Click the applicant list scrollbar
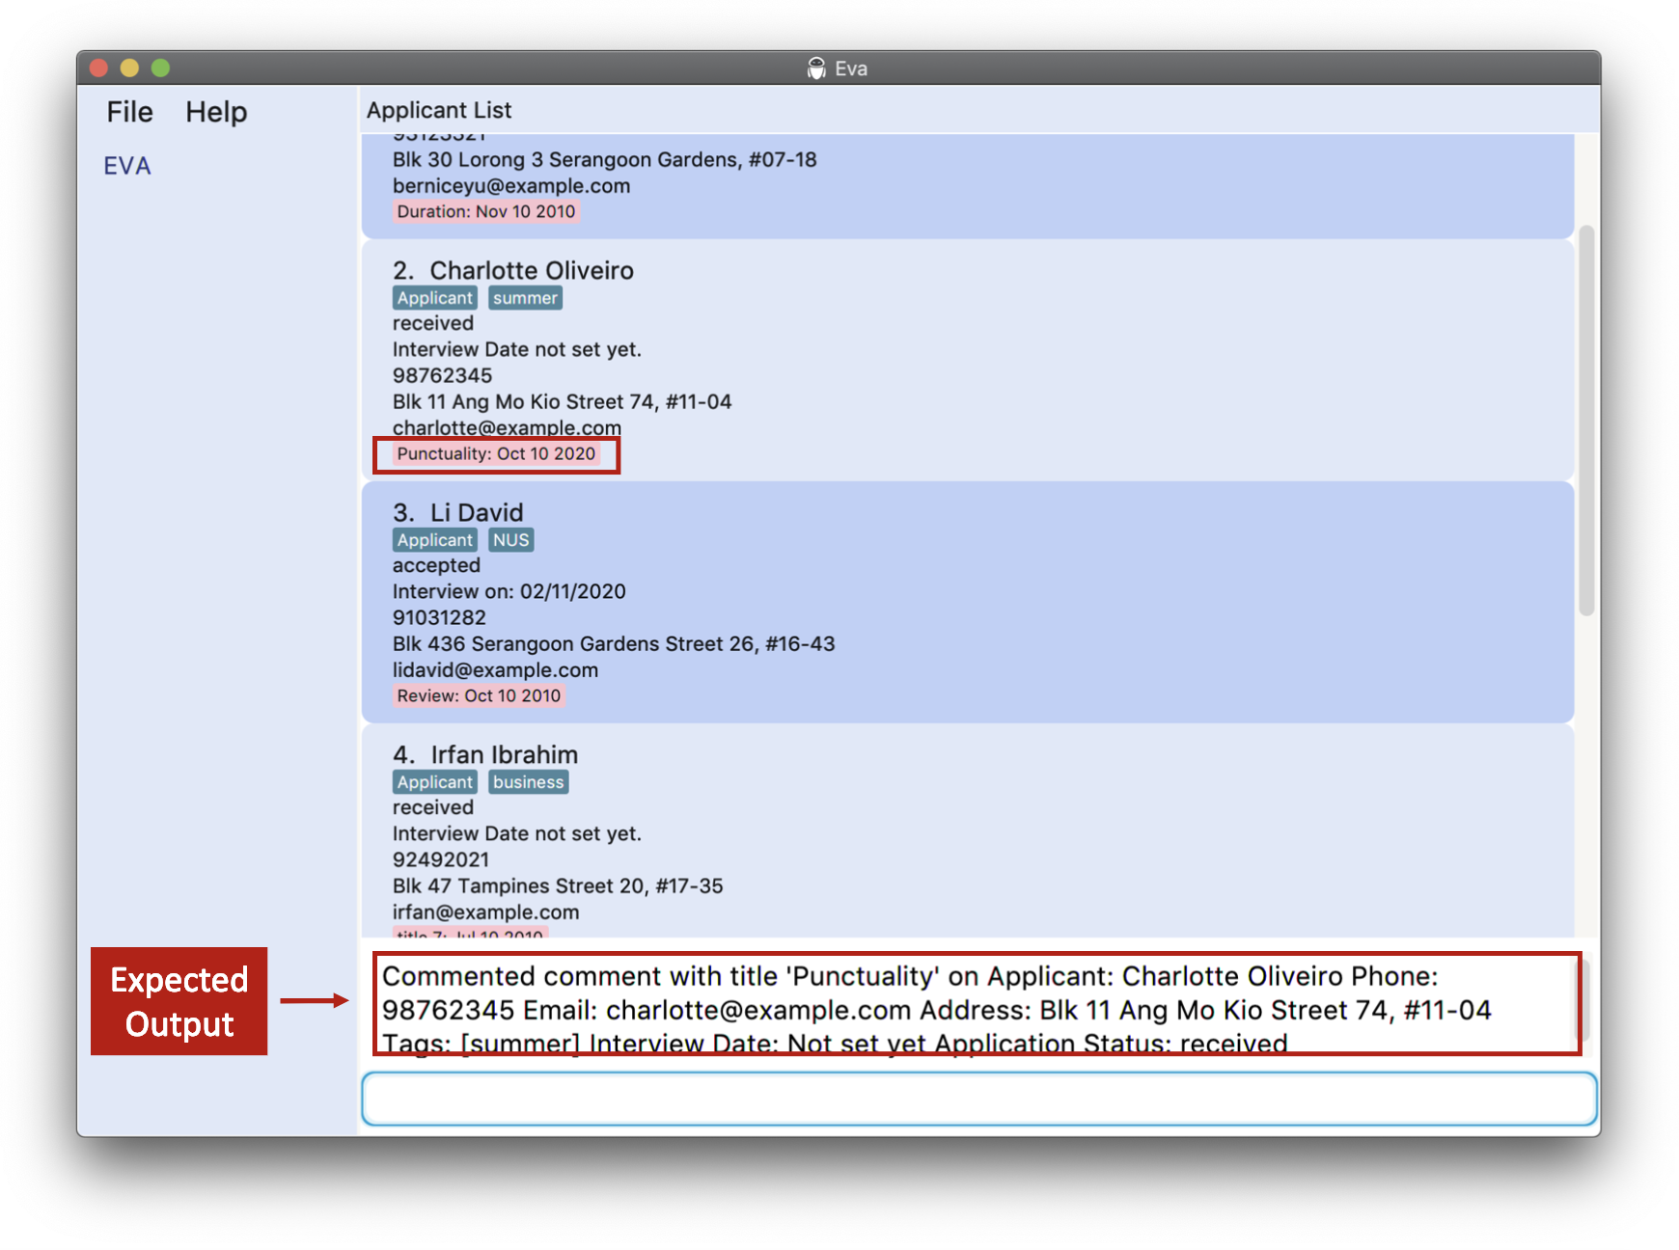This screenshot has width=1679, height=1250. pos(1585,420)
